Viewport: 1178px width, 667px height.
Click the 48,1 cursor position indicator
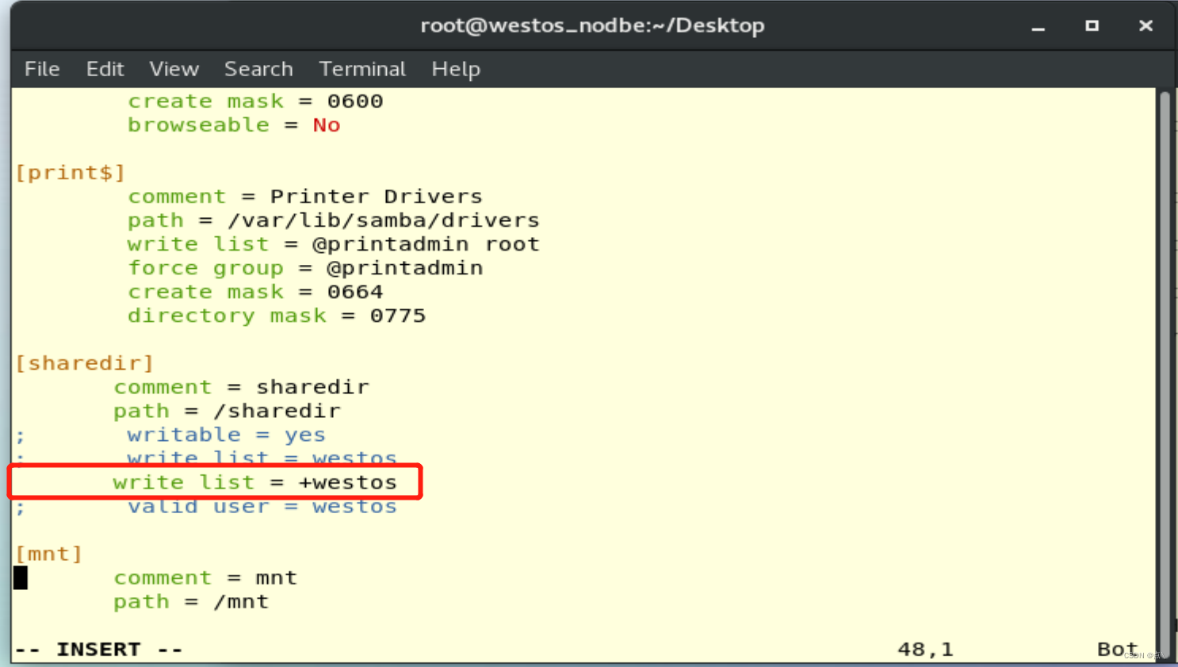924,649
